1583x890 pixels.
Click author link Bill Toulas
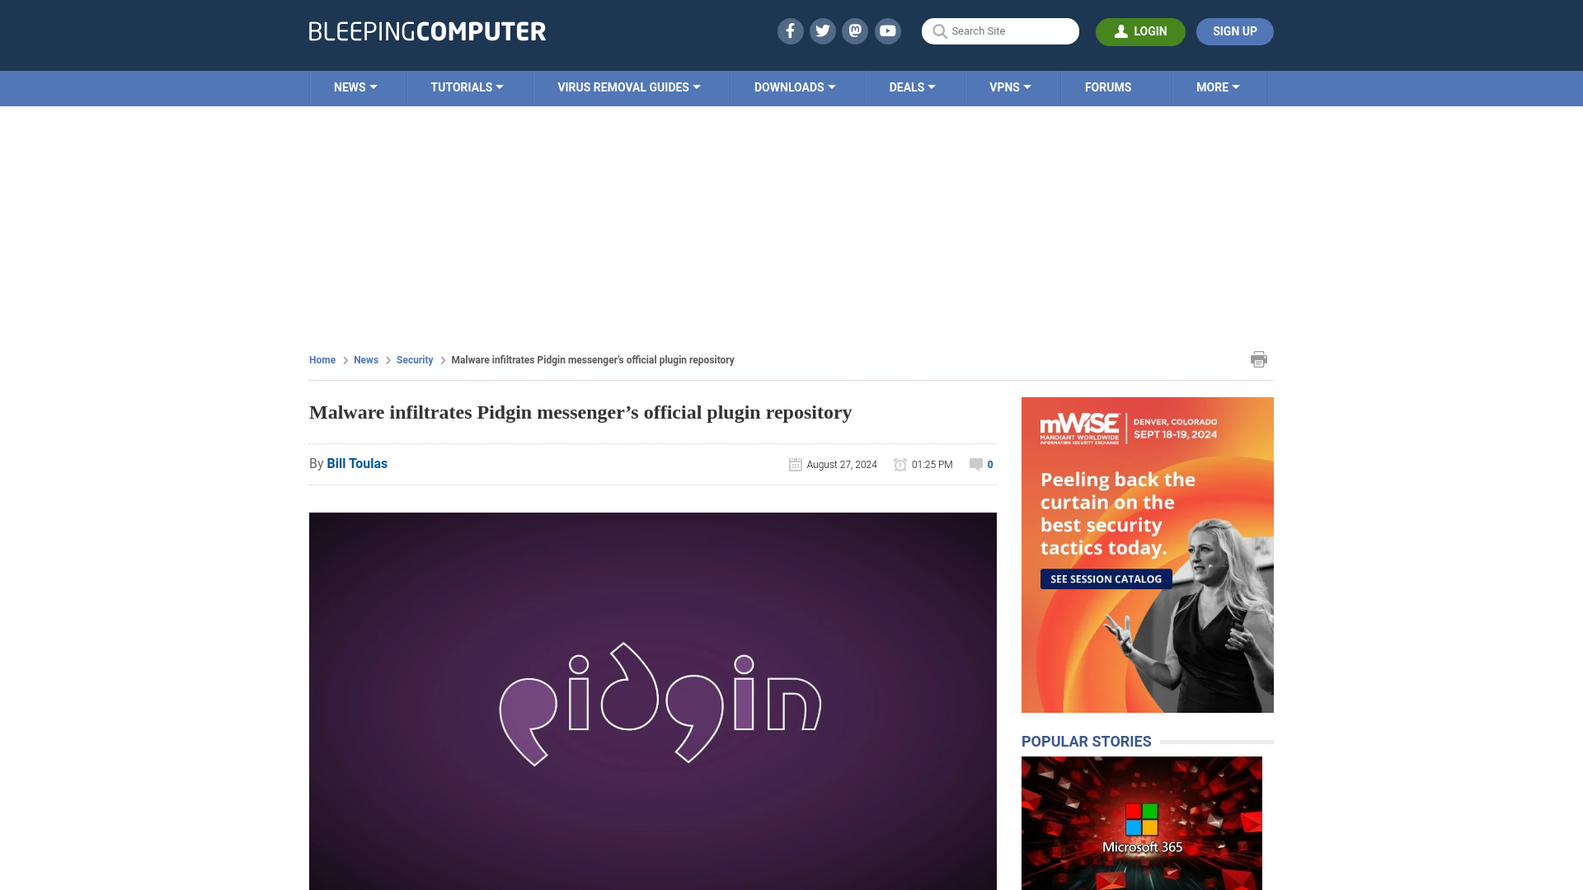click(357, 463)
